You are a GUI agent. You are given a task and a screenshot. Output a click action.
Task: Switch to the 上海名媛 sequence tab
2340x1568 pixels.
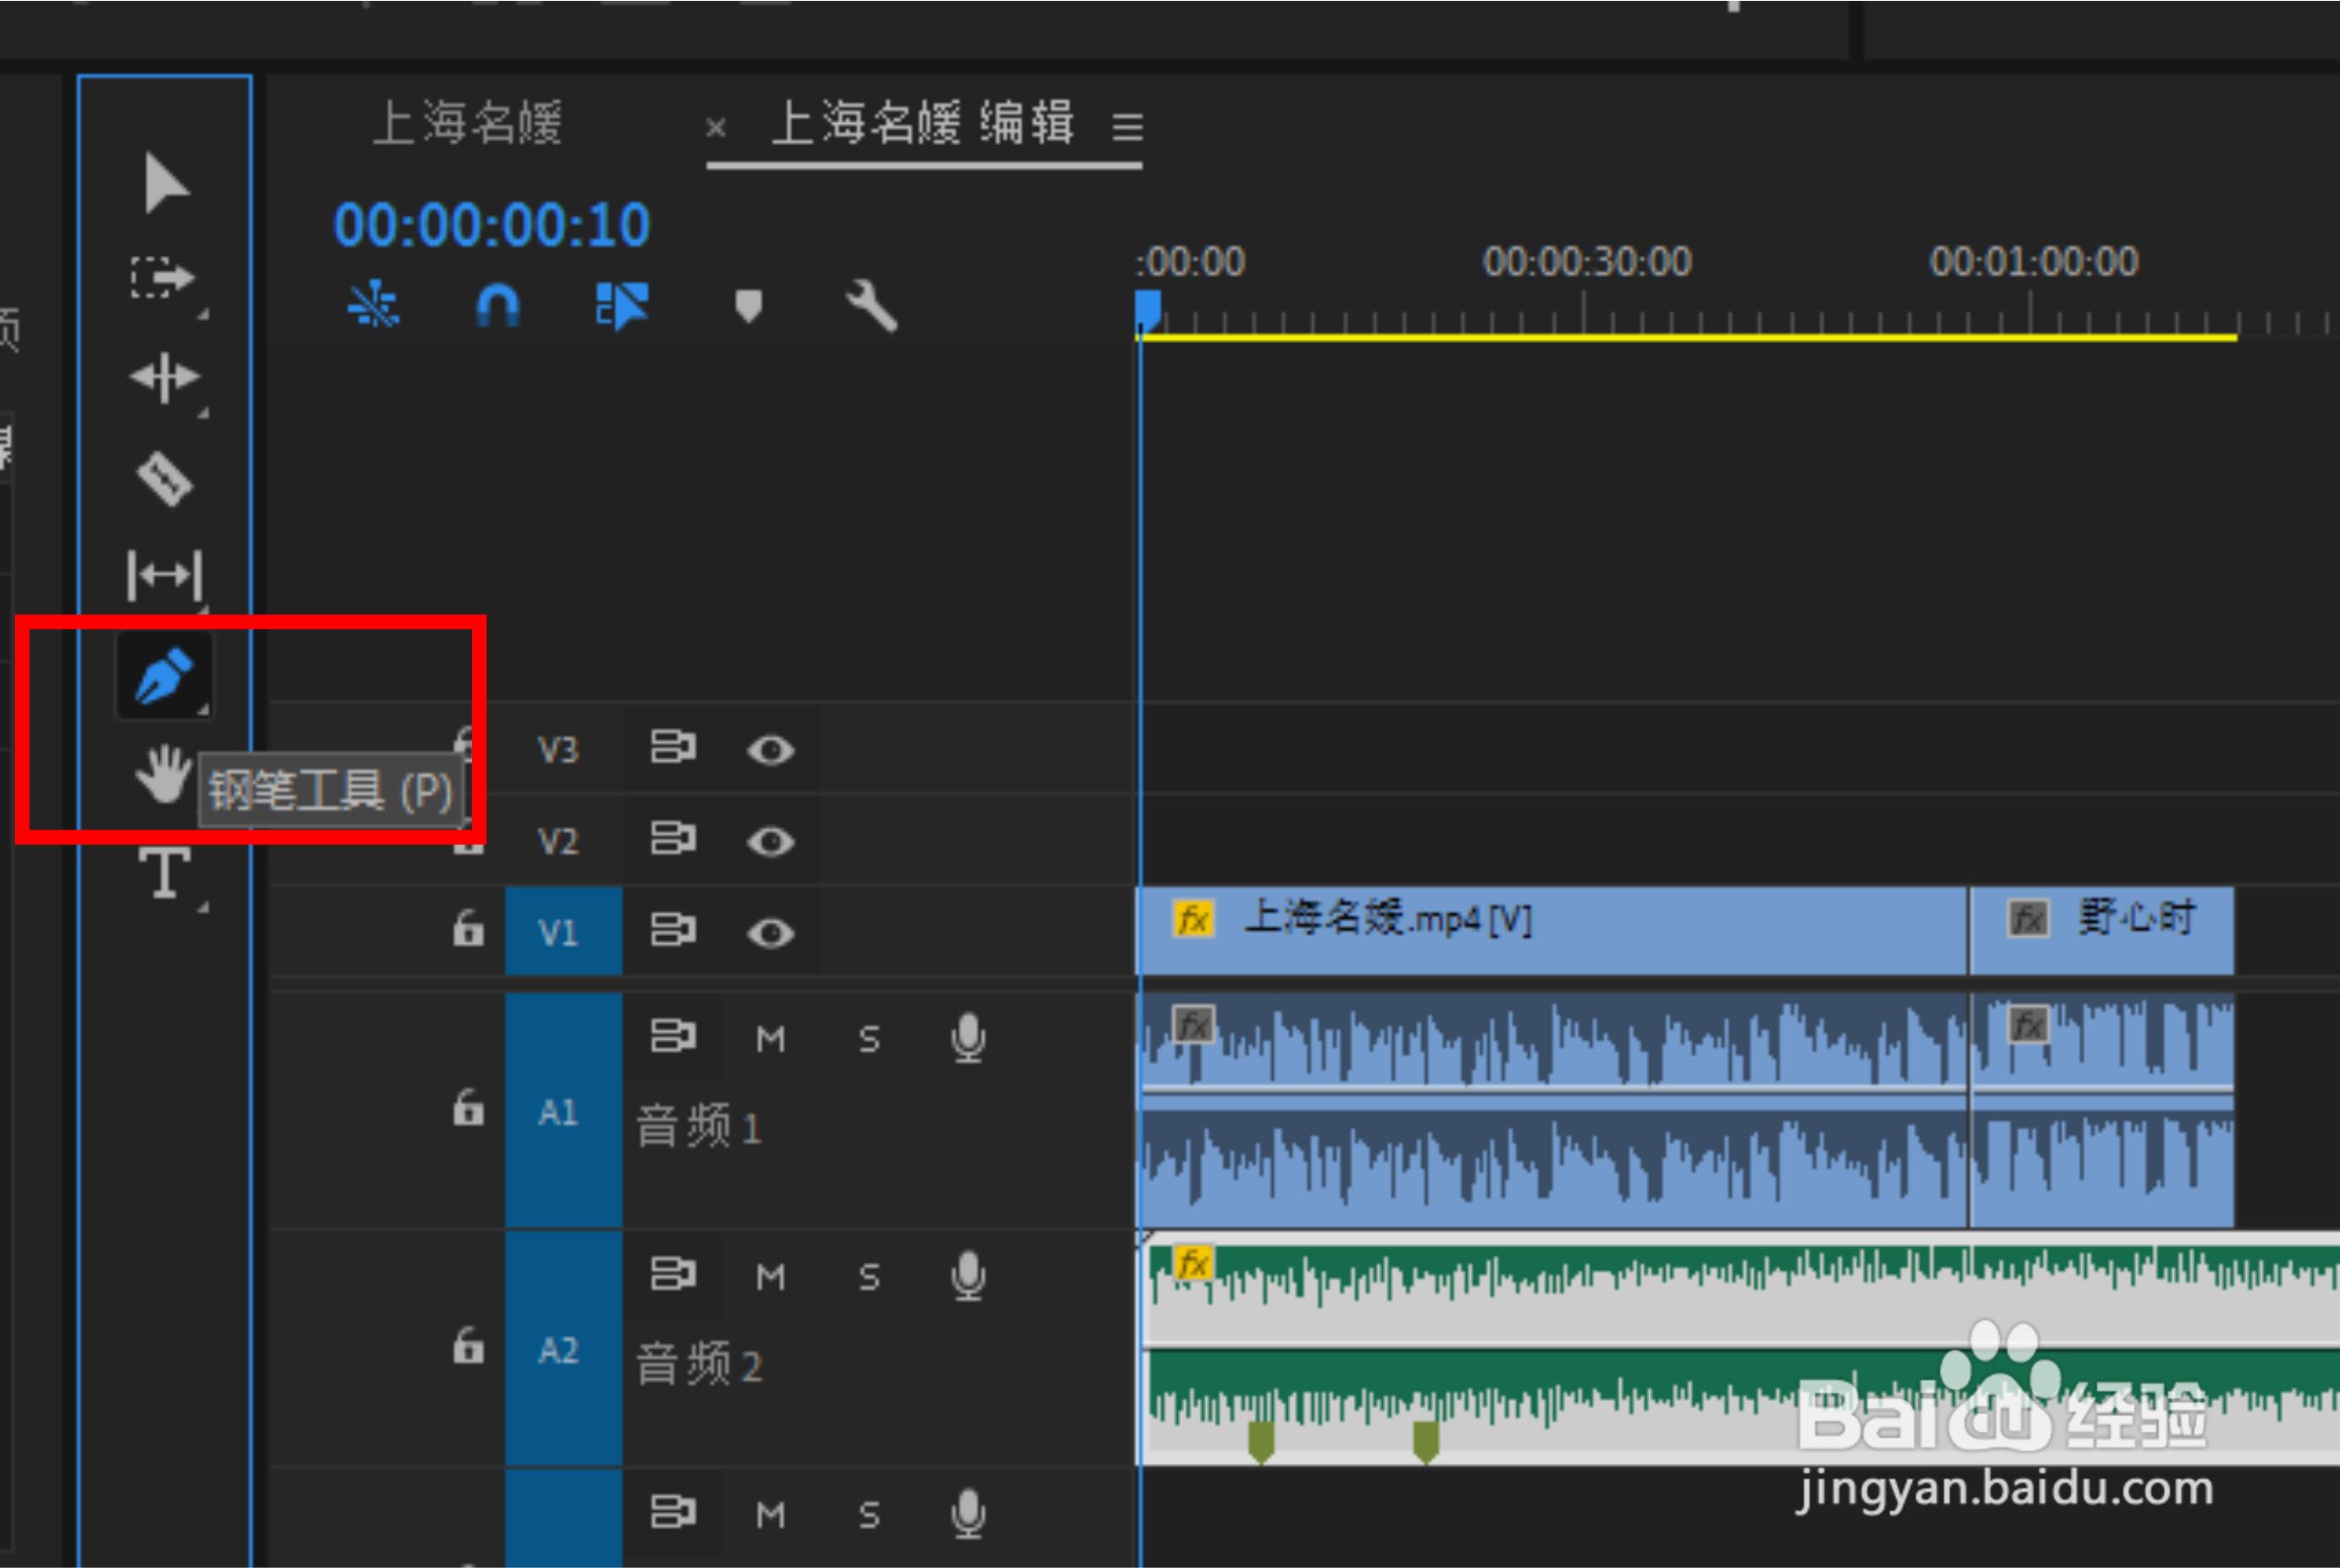467,124
